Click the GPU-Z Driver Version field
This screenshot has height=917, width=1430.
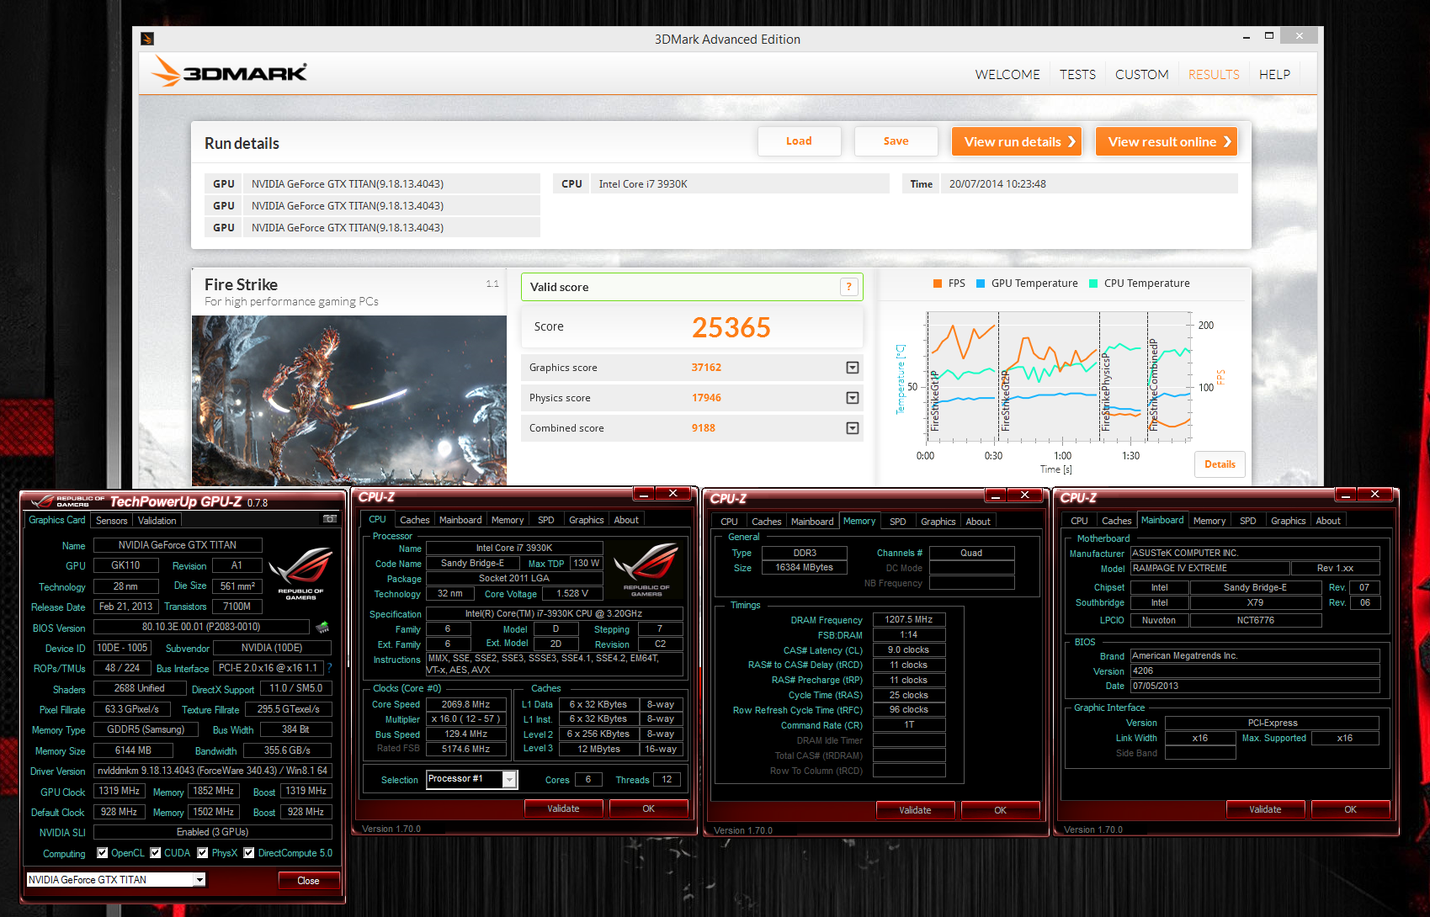[x=213, y=771]
